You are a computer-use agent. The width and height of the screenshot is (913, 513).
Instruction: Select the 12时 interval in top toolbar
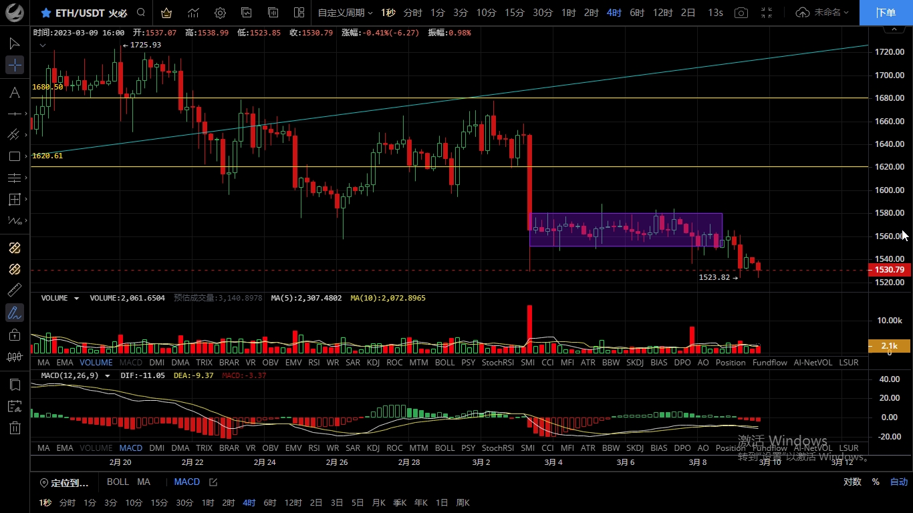point(662,13)
